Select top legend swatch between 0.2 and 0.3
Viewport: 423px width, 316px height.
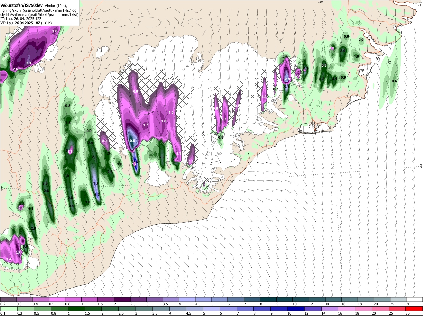click(9, 299)
